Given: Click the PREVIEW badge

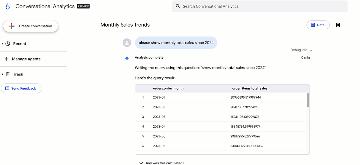Looking at the screenshot, I should [x=83, y=6].
